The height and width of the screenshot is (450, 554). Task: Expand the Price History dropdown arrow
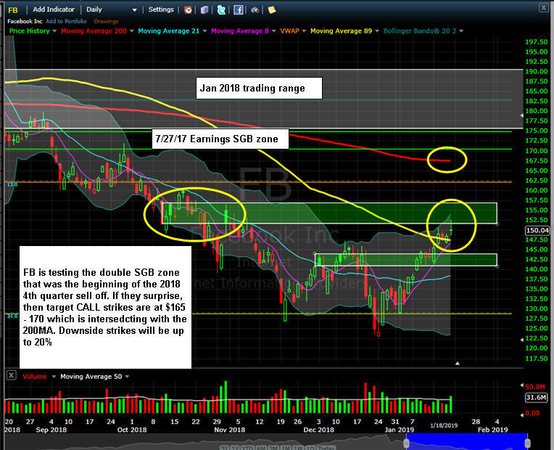54,31
